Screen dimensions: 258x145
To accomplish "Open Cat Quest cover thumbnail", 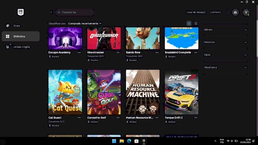I will (x=65, y=92).
